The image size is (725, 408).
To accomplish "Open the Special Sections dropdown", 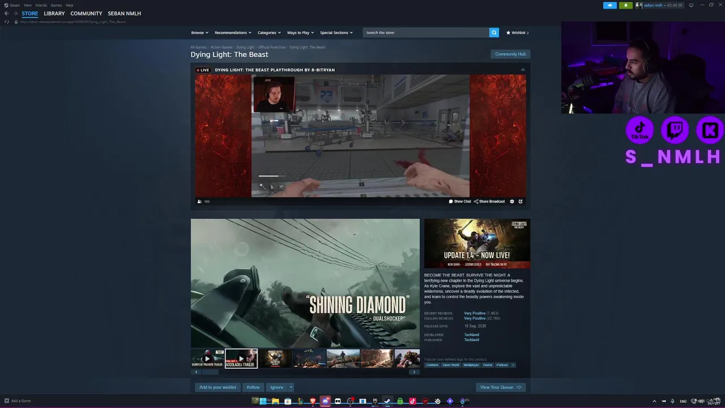I will (336, 33).
